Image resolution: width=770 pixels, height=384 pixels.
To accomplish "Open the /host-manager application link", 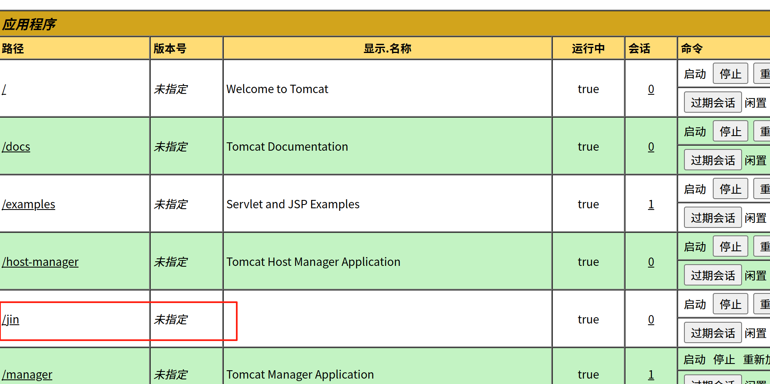I will (40, 262).
